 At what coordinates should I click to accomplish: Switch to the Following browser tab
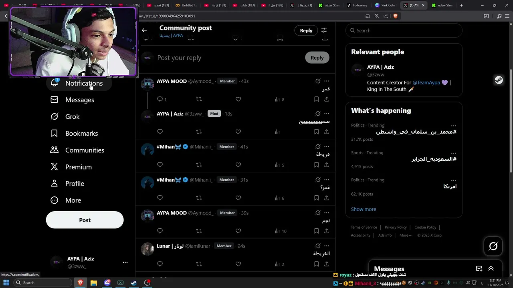pyautogui.click(x=357, y=5)
